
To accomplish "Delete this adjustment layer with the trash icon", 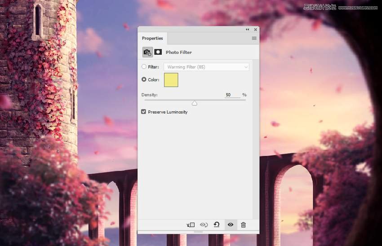I will (244, 225).
